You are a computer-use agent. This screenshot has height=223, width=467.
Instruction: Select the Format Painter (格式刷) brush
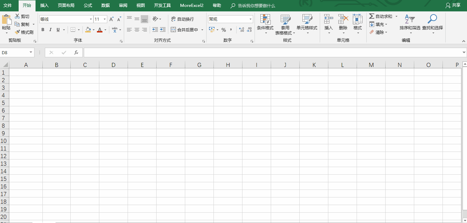point(17,32)
